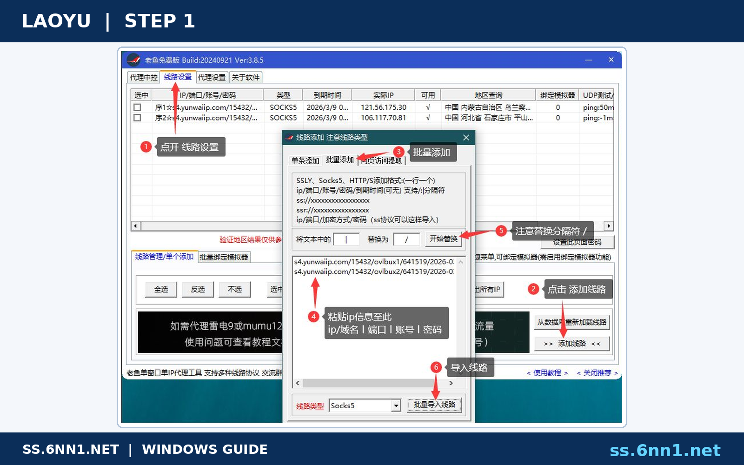Open the 批量绑定模拟器 tab
Image resolution: width=744 pixels, height=465 pixels.
[224, 257]
